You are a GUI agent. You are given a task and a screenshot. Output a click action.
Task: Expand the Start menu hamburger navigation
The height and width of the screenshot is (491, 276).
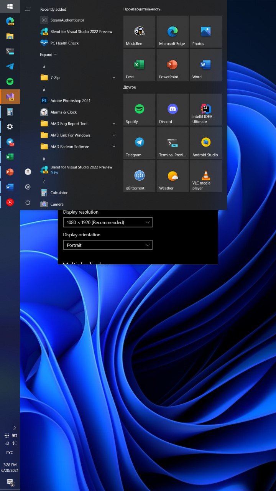point(28,9)
